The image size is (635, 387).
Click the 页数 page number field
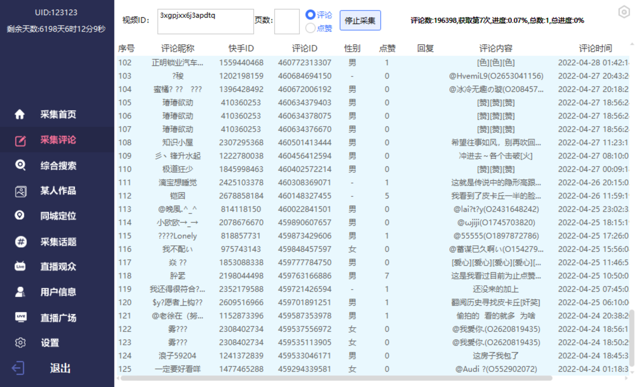287,21
